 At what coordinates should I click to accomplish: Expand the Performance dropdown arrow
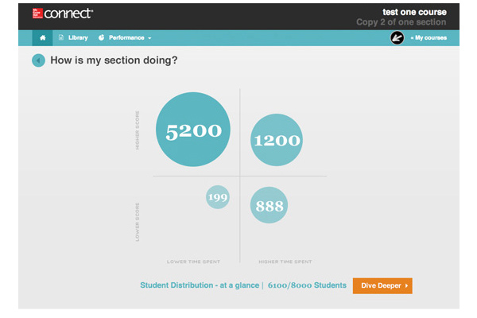pyautogui.click(x=149, y=38)
